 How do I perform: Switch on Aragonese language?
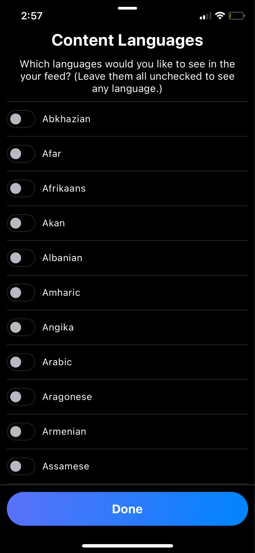21,397
